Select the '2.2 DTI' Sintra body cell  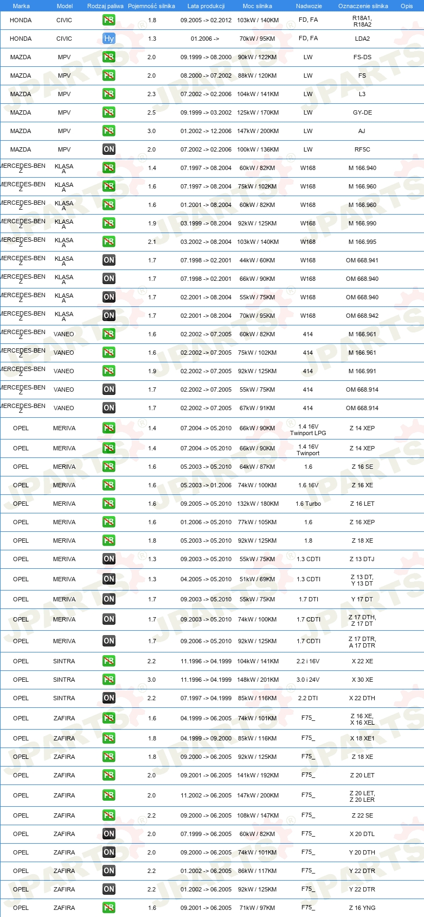[x=308, y=698]
